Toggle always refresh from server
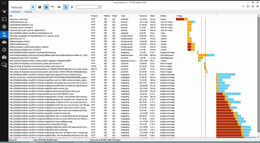This screenshot has width=260, height=143. pyautogui.click(x=46, y=7)
